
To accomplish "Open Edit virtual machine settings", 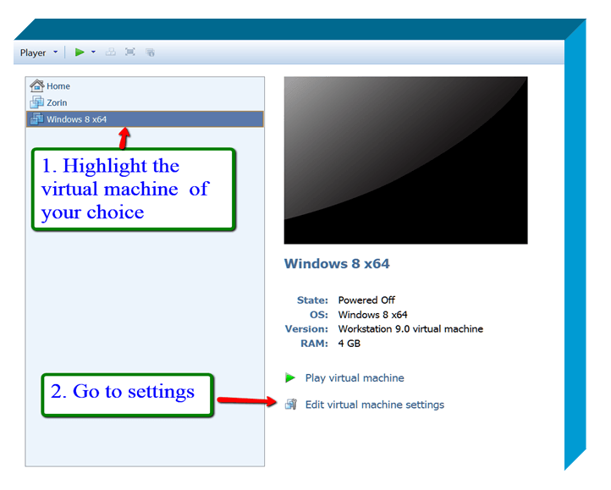I will 375,405.
